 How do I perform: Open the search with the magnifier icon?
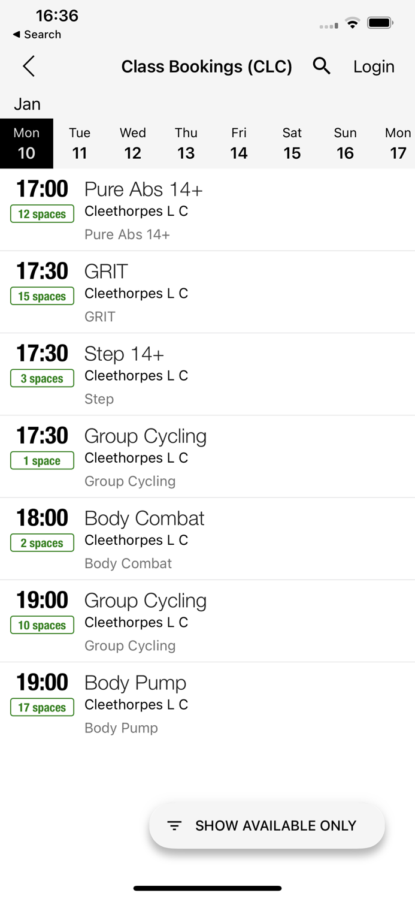(x=322, y=66)
